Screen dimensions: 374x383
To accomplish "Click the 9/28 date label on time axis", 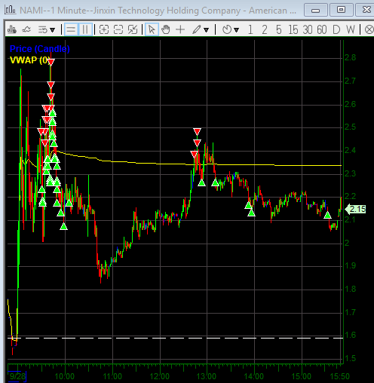I will tap(17, 376).
